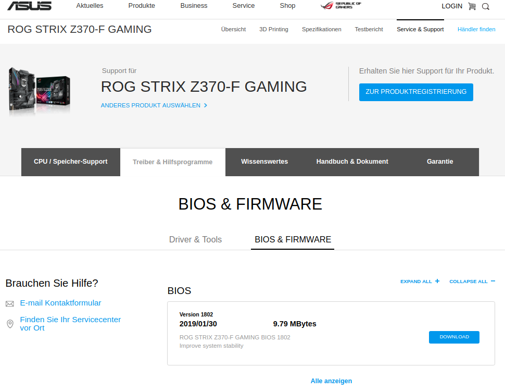Click the Händler finden link

(476, 29)
